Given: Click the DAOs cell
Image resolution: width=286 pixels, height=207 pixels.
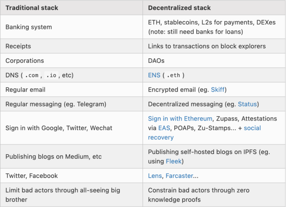Looking at the screenshot, I should pyautogui.click(x=156, y=61).
